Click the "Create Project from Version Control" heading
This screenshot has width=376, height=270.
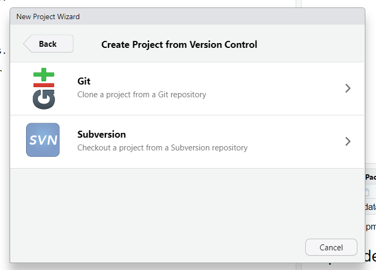[x=179, y=45]
